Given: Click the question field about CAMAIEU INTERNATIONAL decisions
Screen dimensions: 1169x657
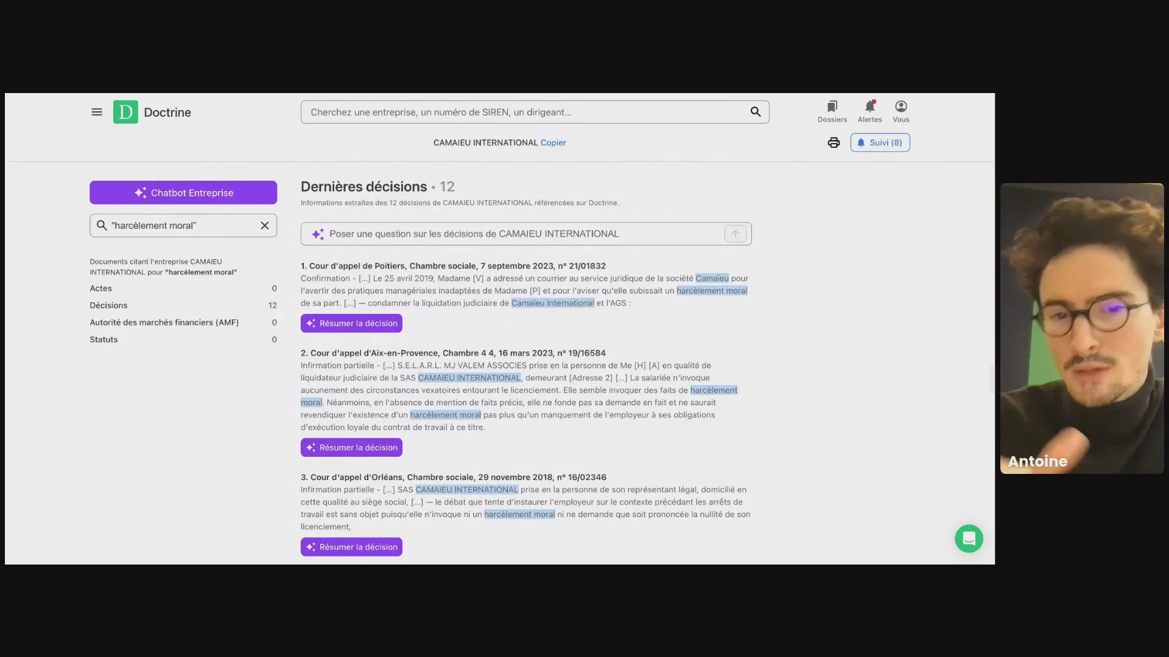Looking at the screenshot, I should point(526,234).
